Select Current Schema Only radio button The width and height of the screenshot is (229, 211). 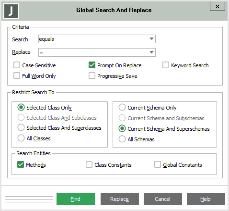coord(122,108)
